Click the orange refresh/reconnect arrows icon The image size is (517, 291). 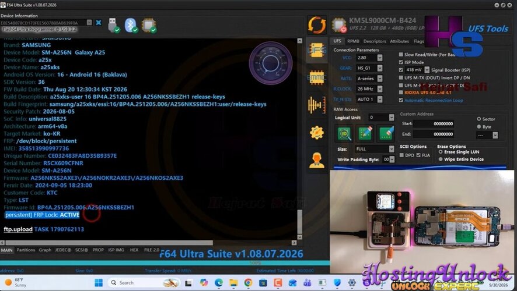click(x=316, y=25)
